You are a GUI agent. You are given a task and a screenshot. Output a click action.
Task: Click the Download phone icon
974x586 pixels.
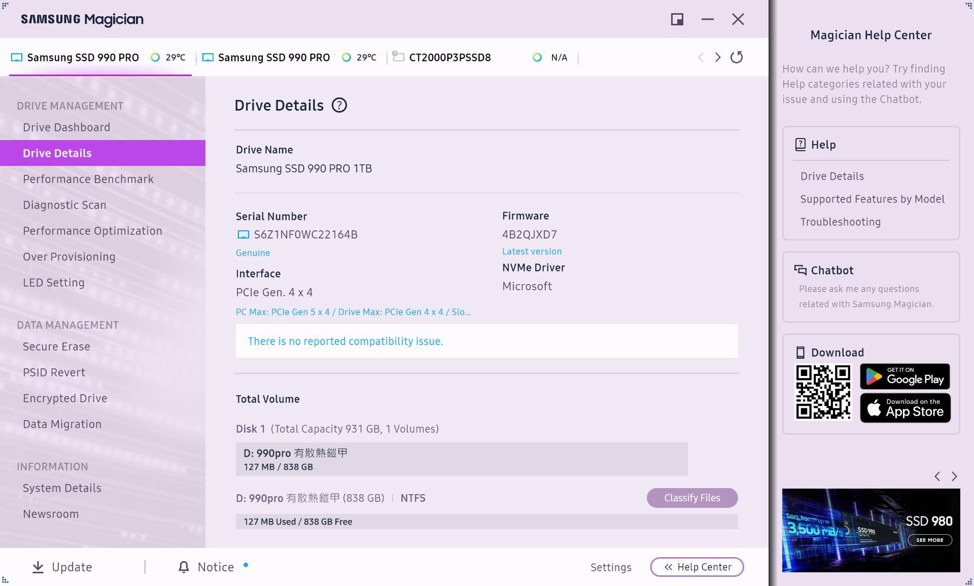pyautogui.click(x=801, y=352)
